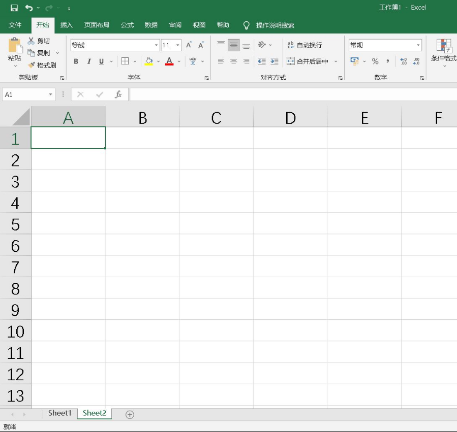This screenshot has height=432, width=457.
Task: Expand the Name Box dropdown arrow
Action: [51, 94]
